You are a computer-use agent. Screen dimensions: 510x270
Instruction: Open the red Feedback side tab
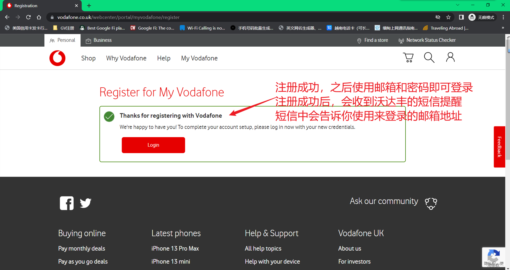(499, 147)
